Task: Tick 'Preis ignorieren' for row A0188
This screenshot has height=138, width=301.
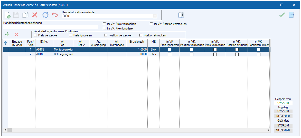Action: coord(170,54)
